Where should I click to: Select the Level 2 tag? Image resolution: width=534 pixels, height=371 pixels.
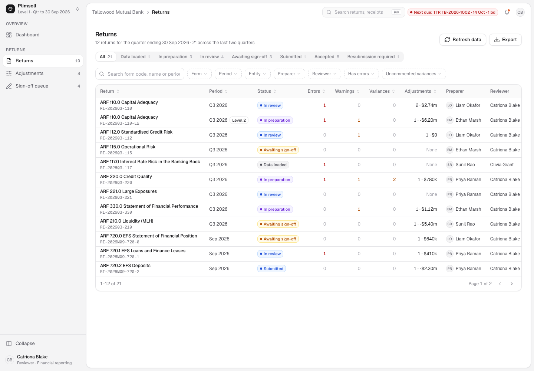coord(239,120)
